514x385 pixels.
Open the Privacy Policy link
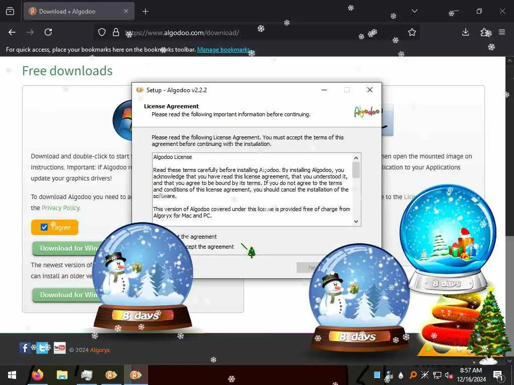(x=61, y=208)
